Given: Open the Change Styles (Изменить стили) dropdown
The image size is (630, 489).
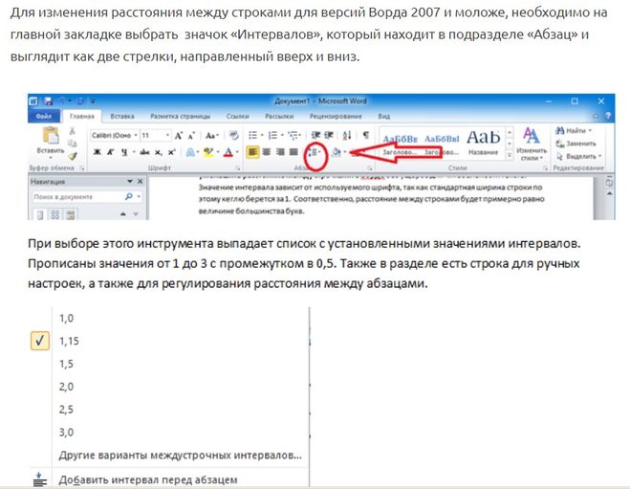Looking at the screenshot, I should [532, 144].
